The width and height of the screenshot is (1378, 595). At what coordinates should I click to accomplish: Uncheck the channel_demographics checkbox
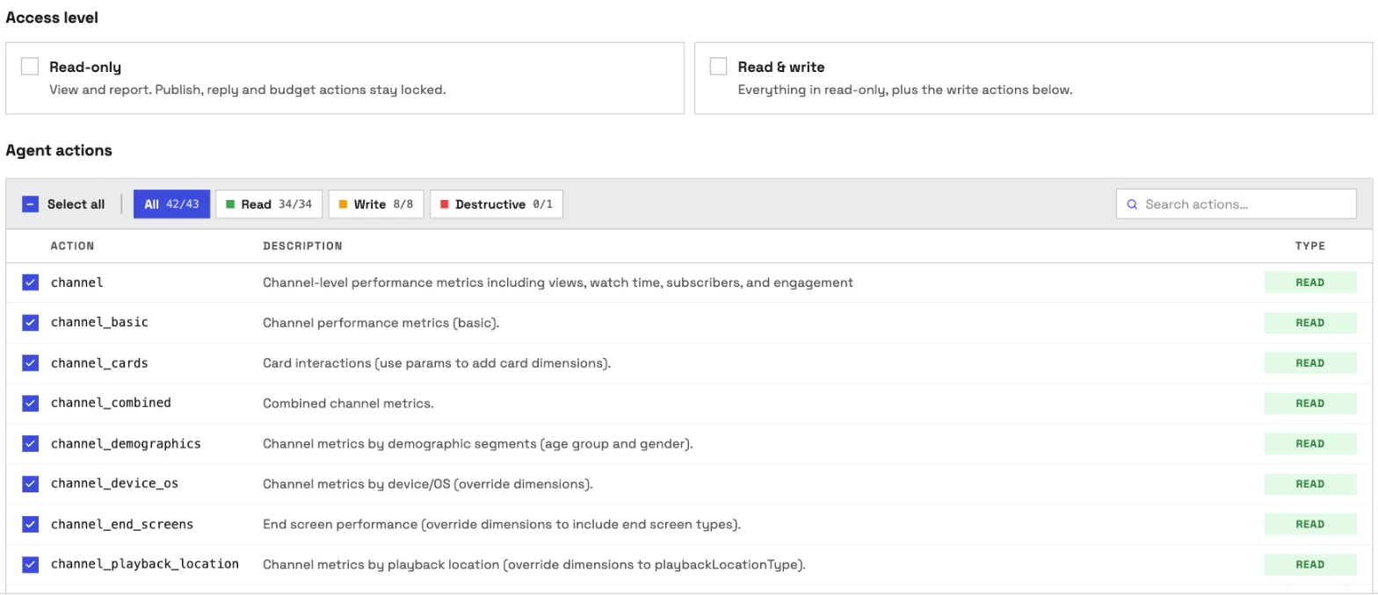30,444
